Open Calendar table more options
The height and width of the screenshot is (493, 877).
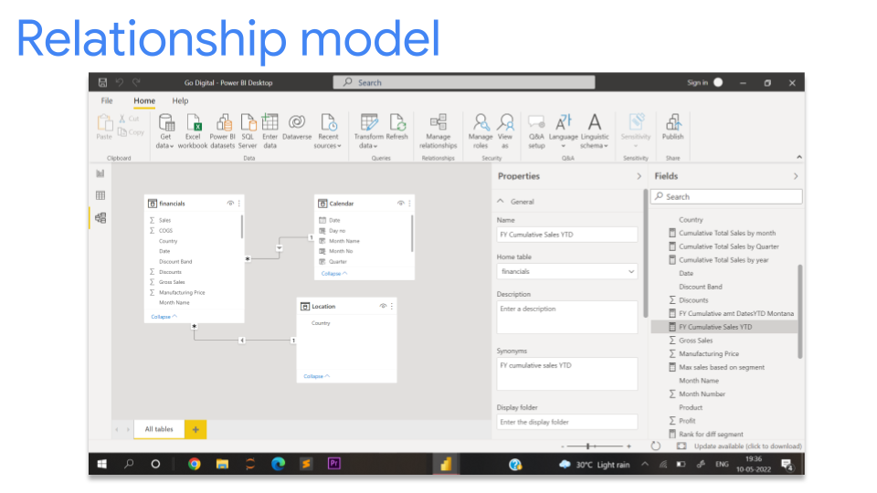[409, 204]
